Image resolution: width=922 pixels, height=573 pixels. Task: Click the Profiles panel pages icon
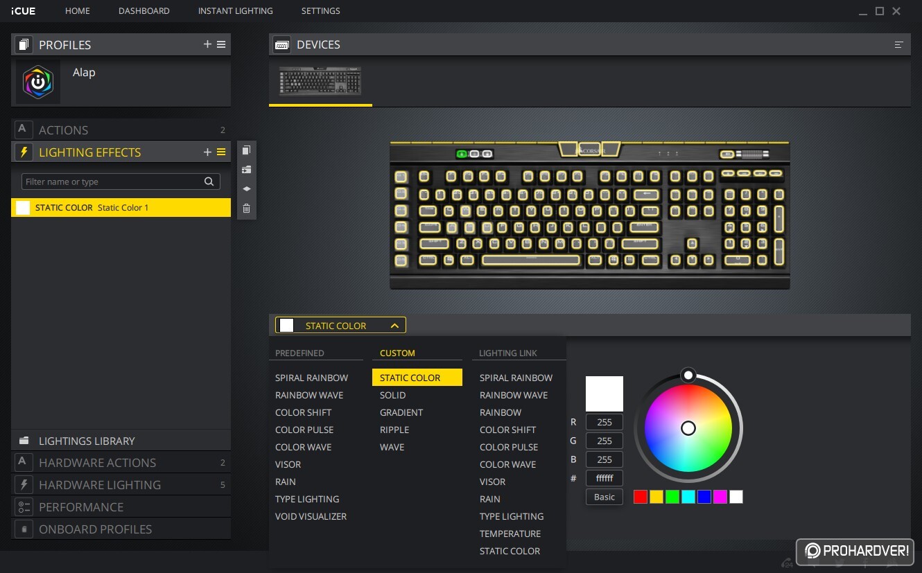point(24,44)
